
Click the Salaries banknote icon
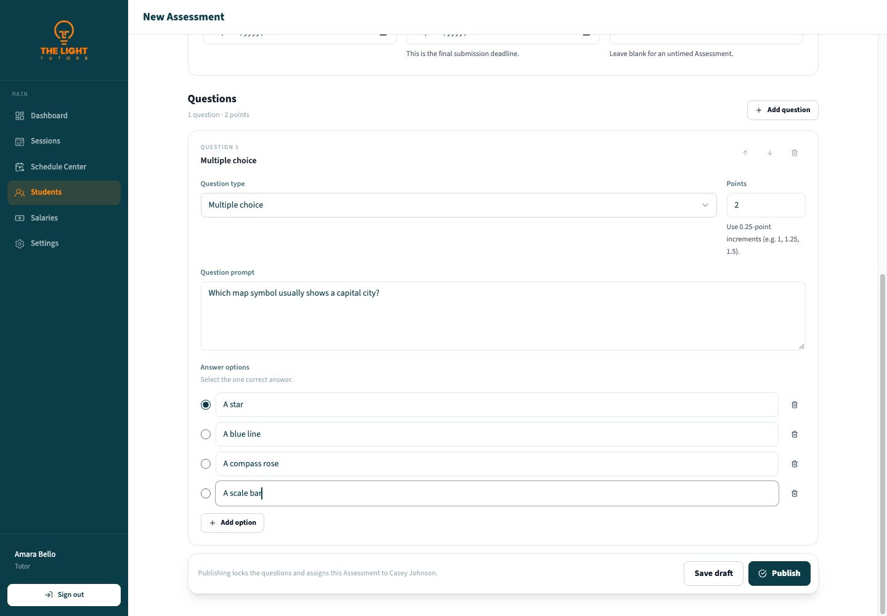pyautogui.click(x=20, y=218)
